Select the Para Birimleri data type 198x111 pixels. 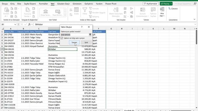click(58, 13)
